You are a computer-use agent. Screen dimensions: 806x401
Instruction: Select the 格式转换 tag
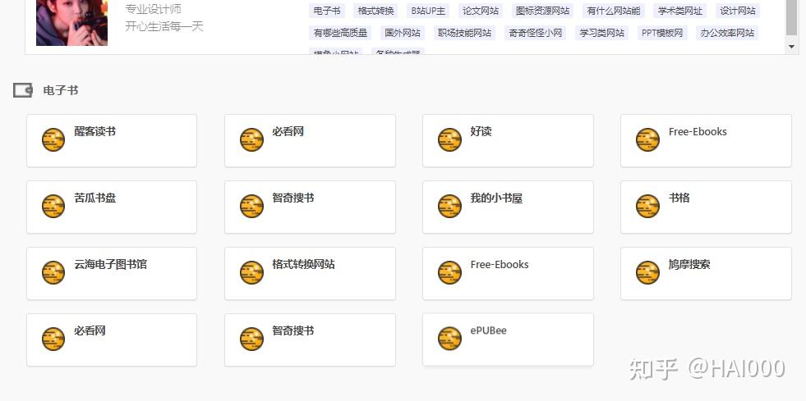[375, 11]
